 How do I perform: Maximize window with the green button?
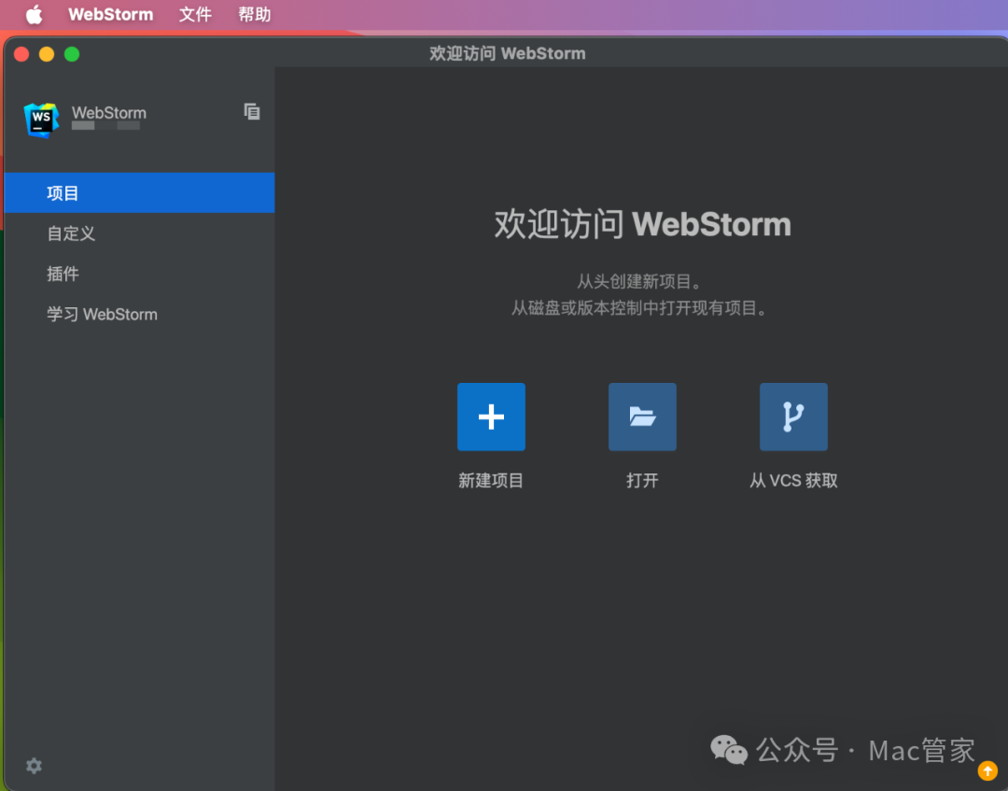click(72, 54)
